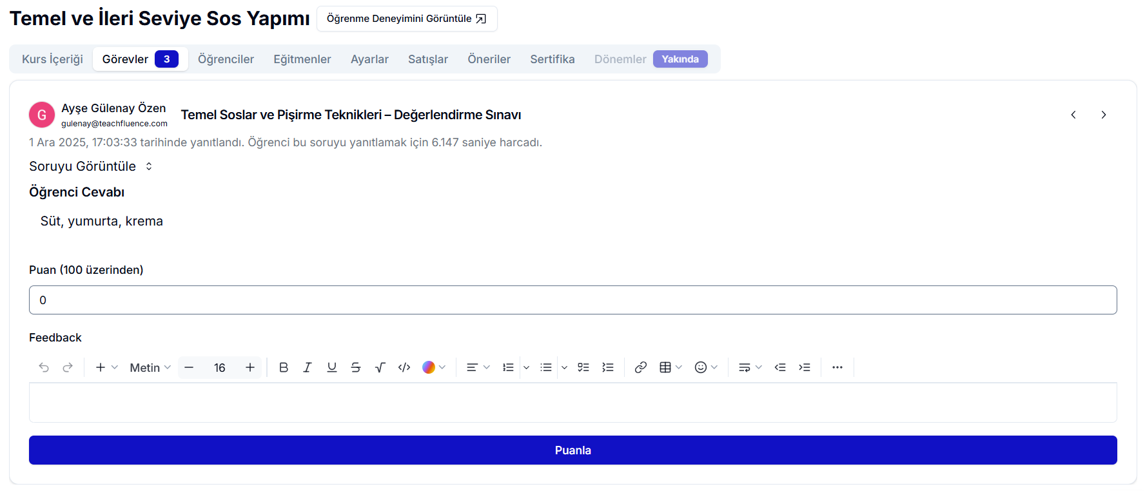Open the Sertifika tab
The width and height of the screenshot is (1145, 491).
pos(552,59)
